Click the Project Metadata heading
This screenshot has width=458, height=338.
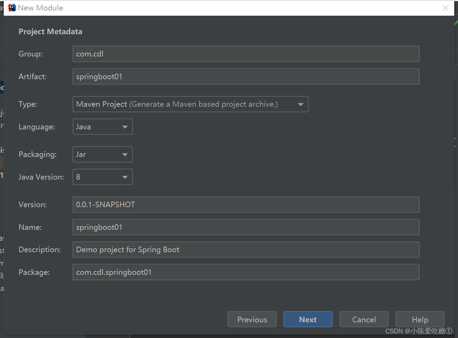50,32
